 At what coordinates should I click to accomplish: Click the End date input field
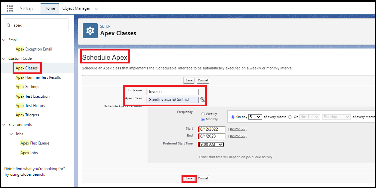click(212, 136)
